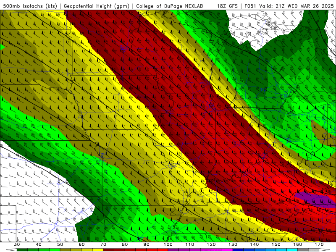Click the legend value 40

pos(39,244)
